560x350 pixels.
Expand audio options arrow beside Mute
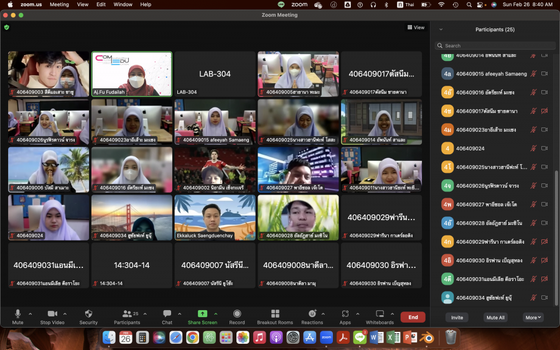pos(30,313)
